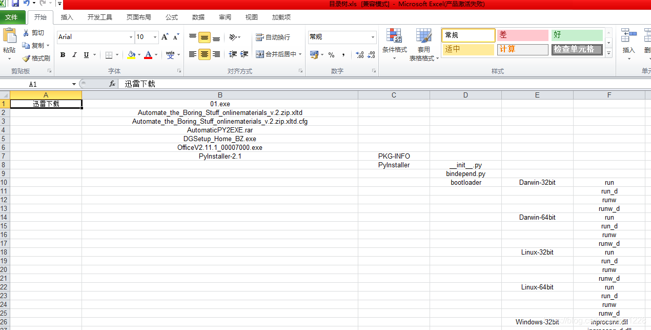Click the Undo arrow icon
This screenshot has height=330, width=651.
pyautogui.click(x=26, y=4)
